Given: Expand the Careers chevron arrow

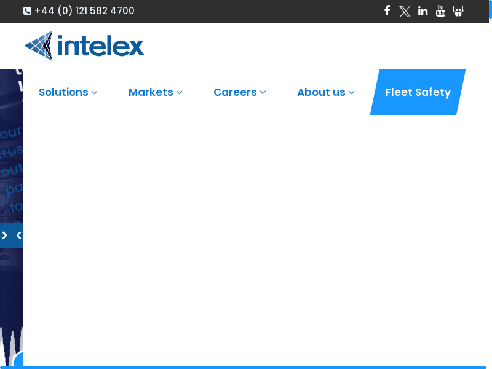Looking at the screenshot, I should click(263, 93).
